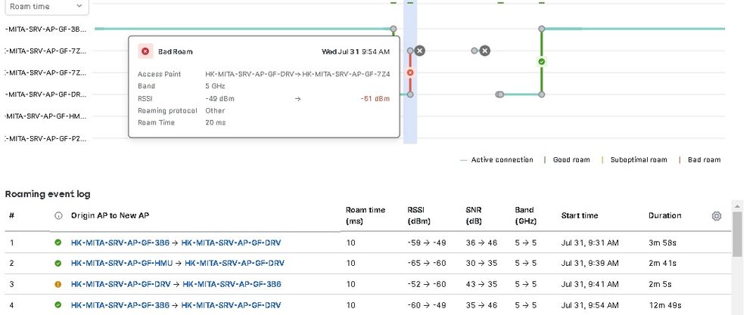
Task: Click the Duration column header
Action: (664, 216)
